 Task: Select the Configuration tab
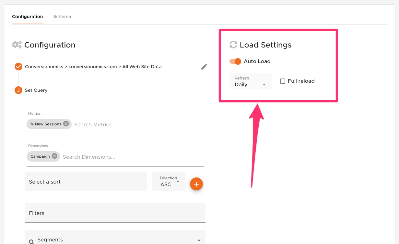[x=27, y=16]
